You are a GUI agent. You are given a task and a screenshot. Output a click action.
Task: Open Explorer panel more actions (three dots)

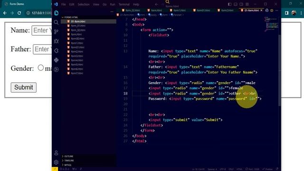tap(112, 11)
